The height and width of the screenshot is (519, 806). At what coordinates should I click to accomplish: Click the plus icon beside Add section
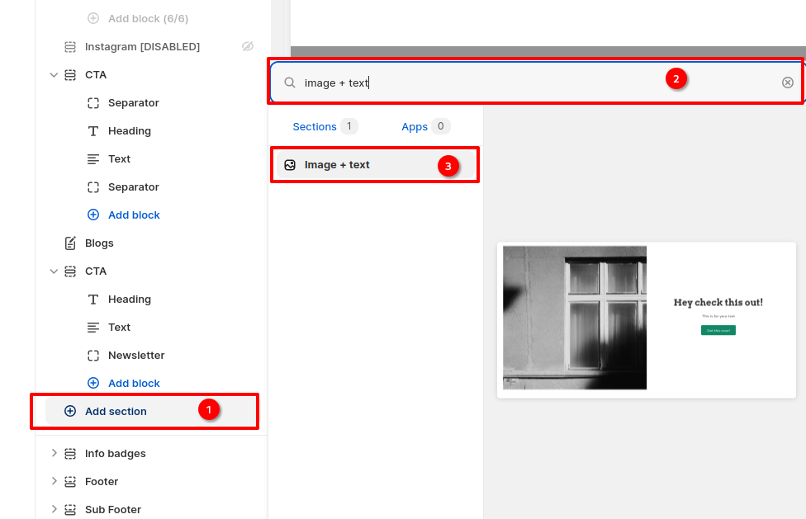point(70,412)
